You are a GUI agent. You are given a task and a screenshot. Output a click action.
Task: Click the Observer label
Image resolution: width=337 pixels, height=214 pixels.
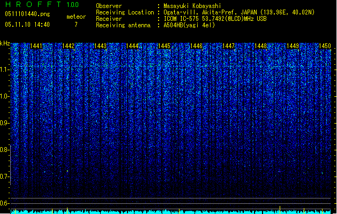[109, 6]
